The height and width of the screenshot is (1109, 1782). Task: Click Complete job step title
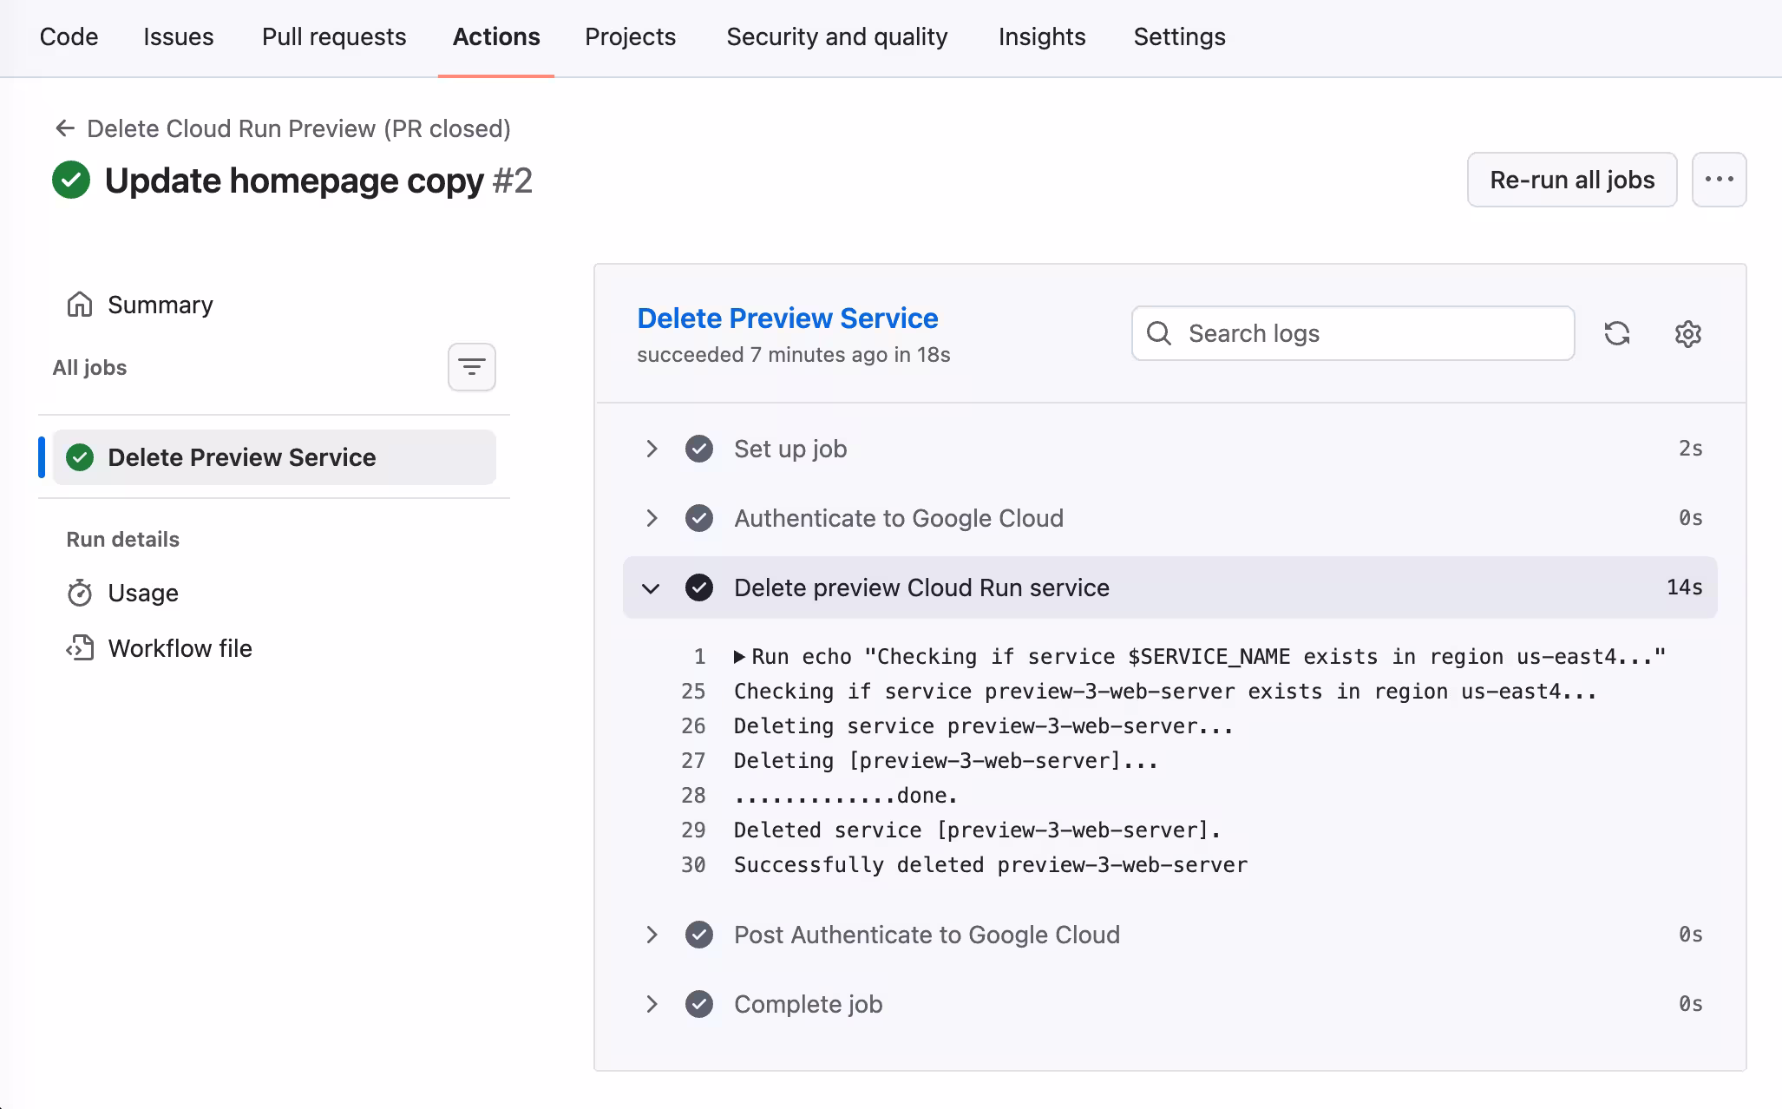coord(808,1004)
